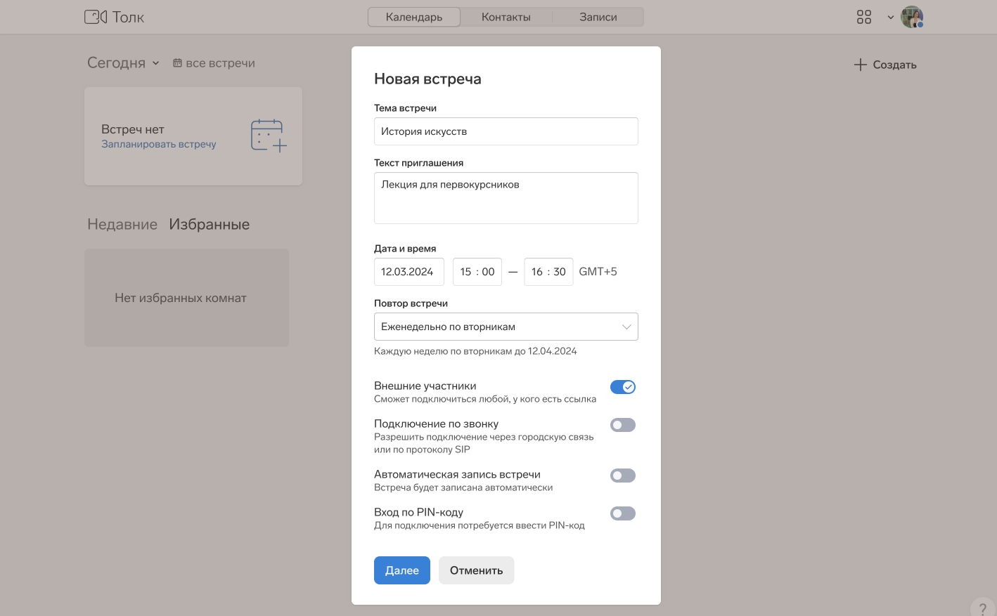Viewport: 997px width, 616px height.
Task: Click the Отменить button
Action: click(476, 570)
